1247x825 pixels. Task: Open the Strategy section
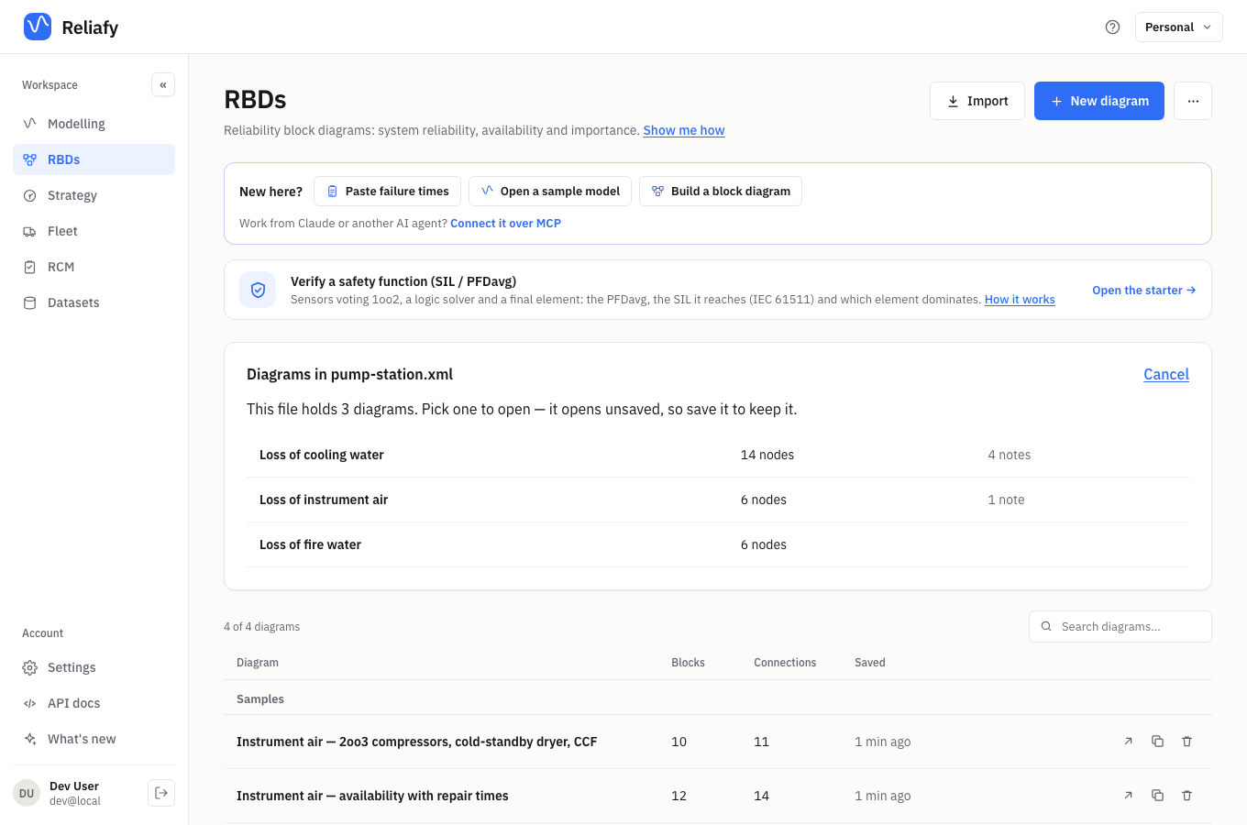94,195
